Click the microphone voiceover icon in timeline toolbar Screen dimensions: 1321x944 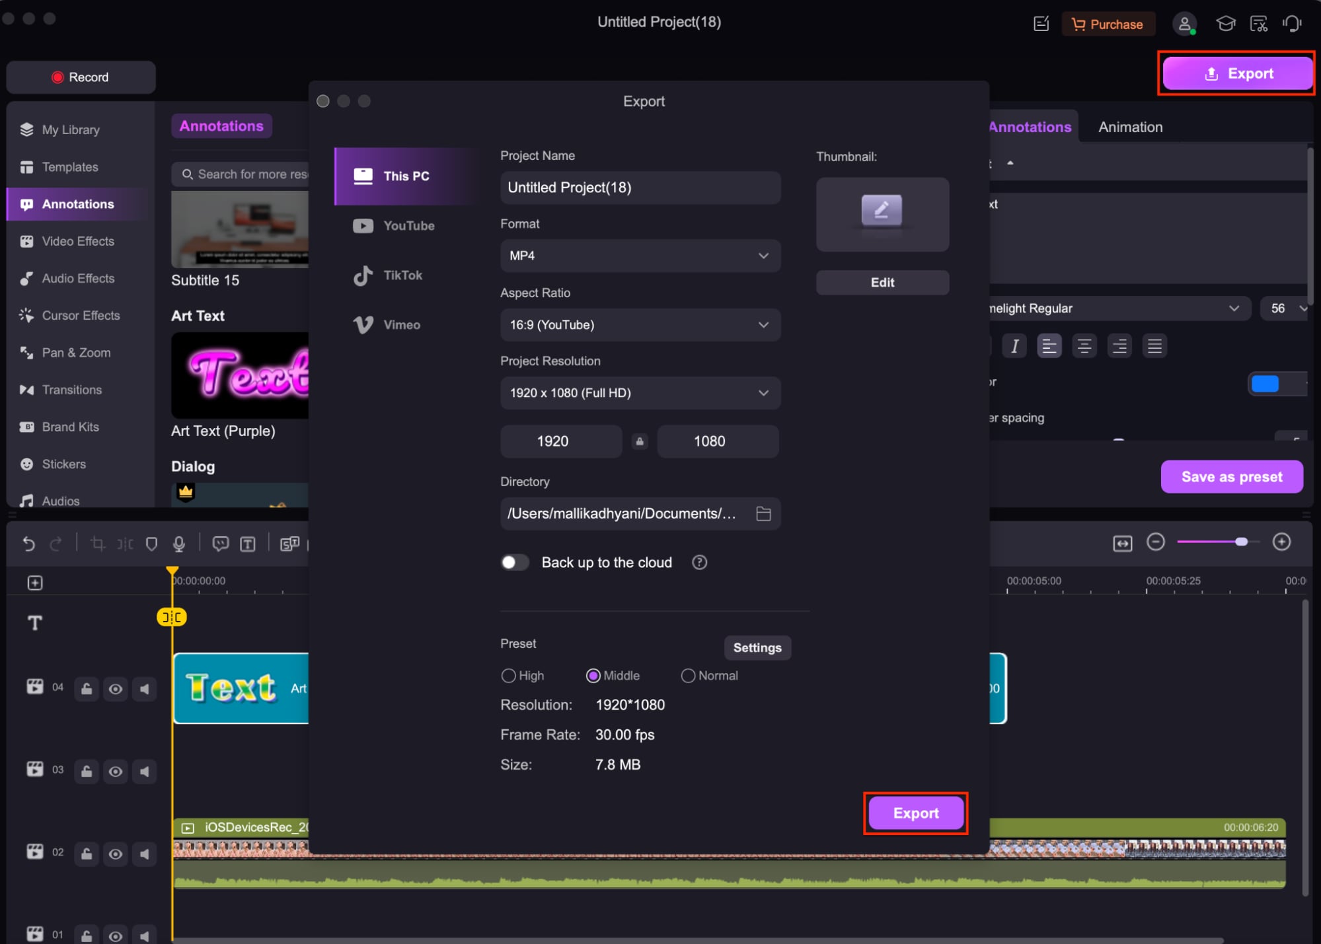coord(178,543)
